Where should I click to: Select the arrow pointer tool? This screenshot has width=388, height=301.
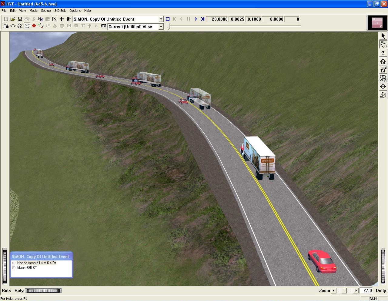[383, 36]
